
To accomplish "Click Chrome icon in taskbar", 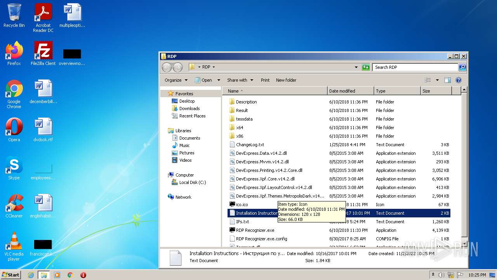I will [70, 275].
